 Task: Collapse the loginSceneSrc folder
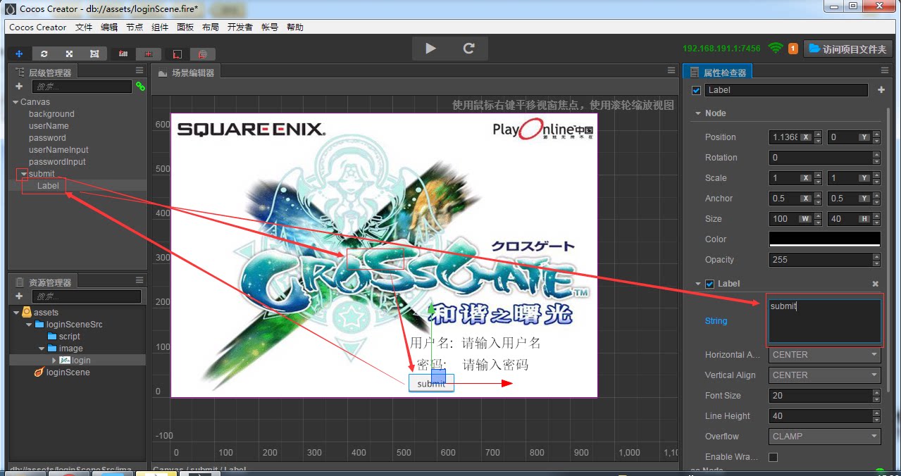[x=29, y=325]
